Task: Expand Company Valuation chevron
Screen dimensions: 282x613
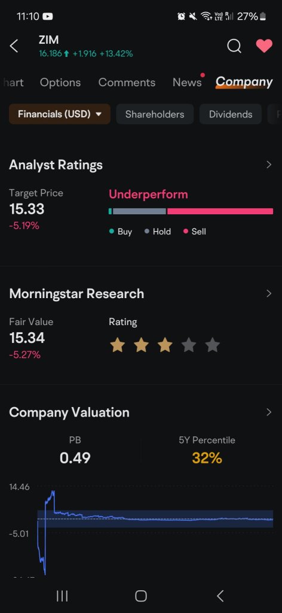Action: tap(269, 412)
